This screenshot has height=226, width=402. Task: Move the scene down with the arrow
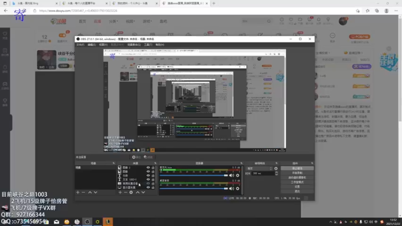click(95, 192)
